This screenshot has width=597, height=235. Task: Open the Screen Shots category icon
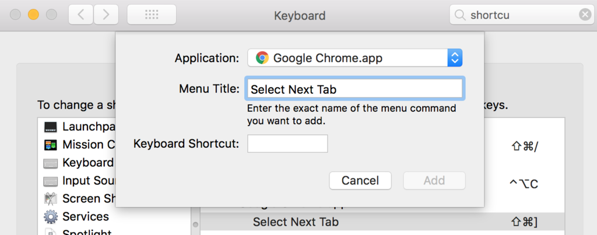point(50,199)
